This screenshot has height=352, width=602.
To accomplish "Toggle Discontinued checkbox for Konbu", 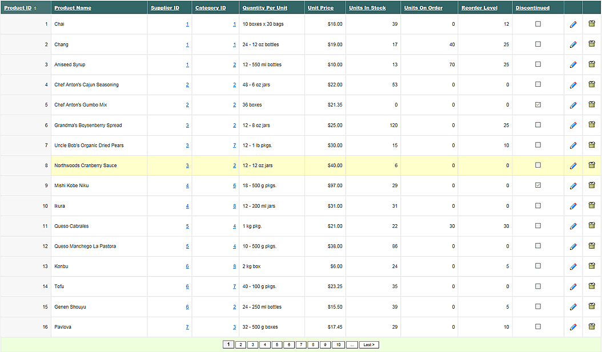I will 537,266.
